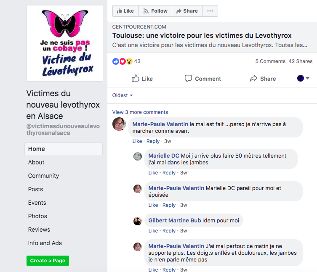317x272 pixels.
Task: Share the post with arrow Share action
Action: click(x=263, y=79)
